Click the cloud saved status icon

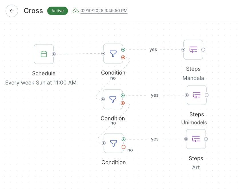pyautogui.click(x=75, y=11)
